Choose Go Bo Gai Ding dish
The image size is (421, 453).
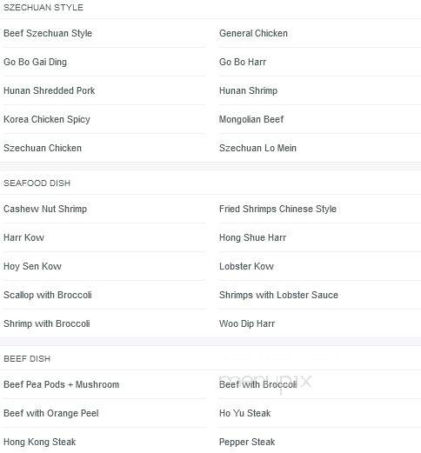click(35, 62)
